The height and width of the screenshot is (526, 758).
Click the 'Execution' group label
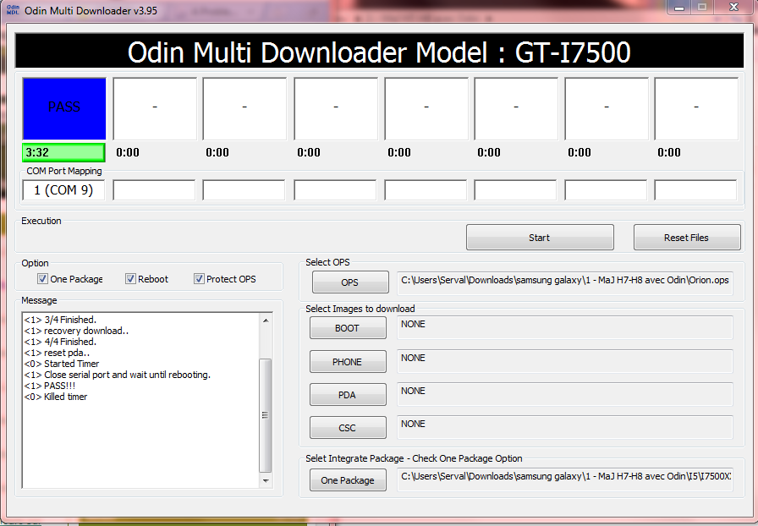[x=41, y=221]
